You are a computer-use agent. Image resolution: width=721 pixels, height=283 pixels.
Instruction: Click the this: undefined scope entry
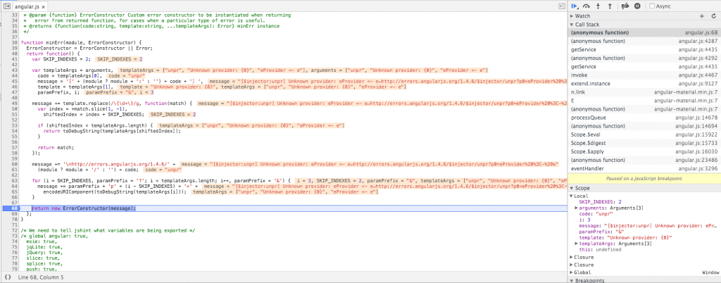tap(600, 249)
